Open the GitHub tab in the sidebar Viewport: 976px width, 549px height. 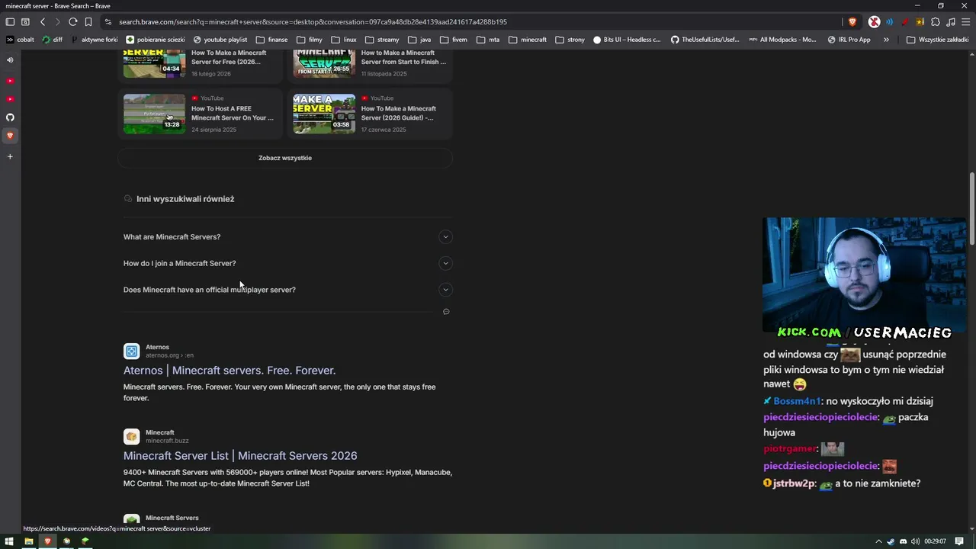[x=10, y=117]
